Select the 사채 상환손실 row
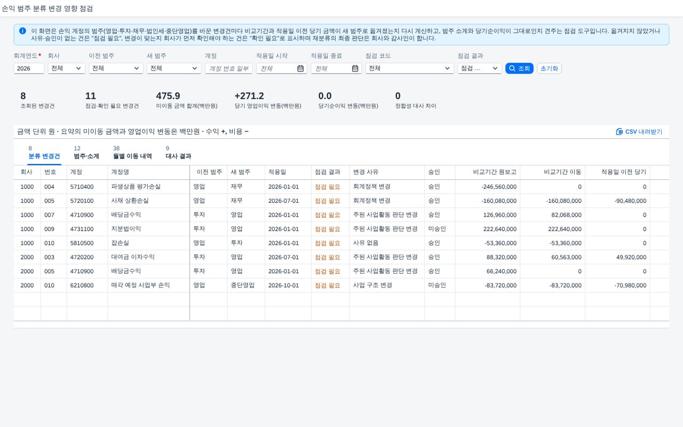Image resolution: width=683 pixels, height=427 pixels. tap(341, 201)
